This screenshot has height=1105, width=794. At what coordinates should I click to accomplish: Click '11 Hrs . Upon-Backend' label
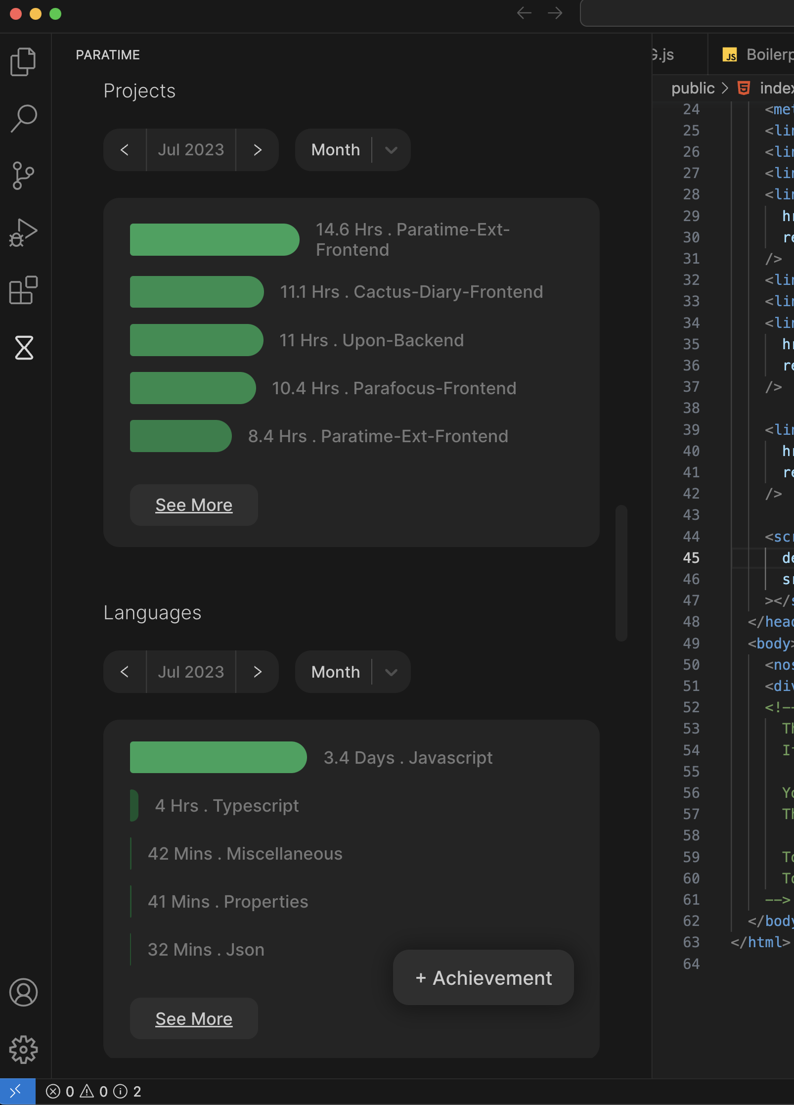tap(372, 340)
